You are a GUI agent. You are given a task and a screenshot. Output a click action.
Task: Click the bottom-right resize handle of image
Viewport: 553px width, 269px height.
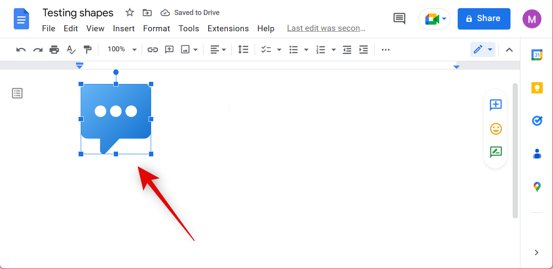151,154
